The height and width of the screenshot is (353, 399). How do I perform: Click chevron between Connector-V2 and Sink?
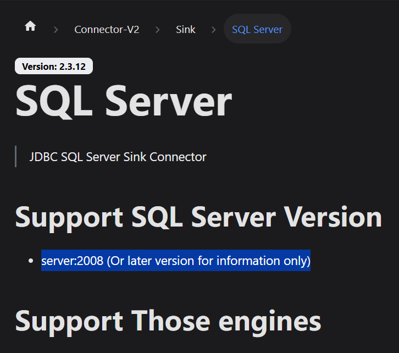[x=158, y=30]
